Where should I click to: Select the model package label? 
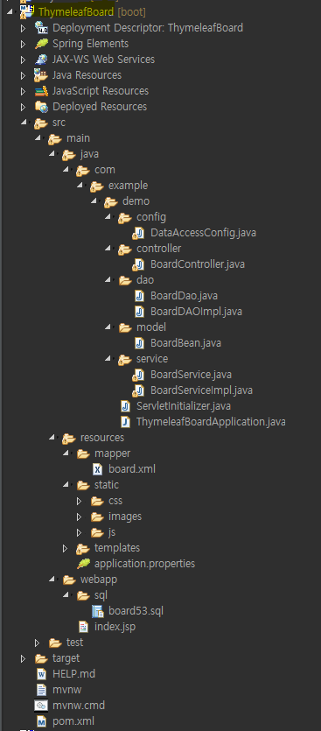pyautogui.click(x=151, y=327)
